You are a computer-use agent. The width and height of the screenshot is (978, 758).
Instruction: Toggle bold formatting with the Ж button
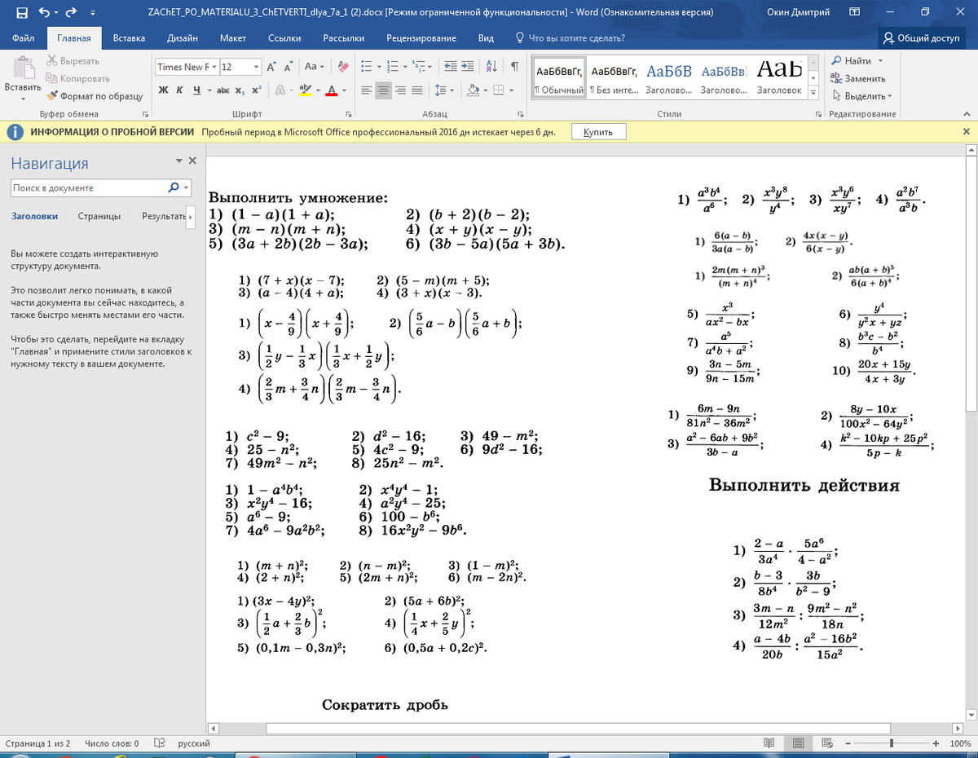click(163, 90)
